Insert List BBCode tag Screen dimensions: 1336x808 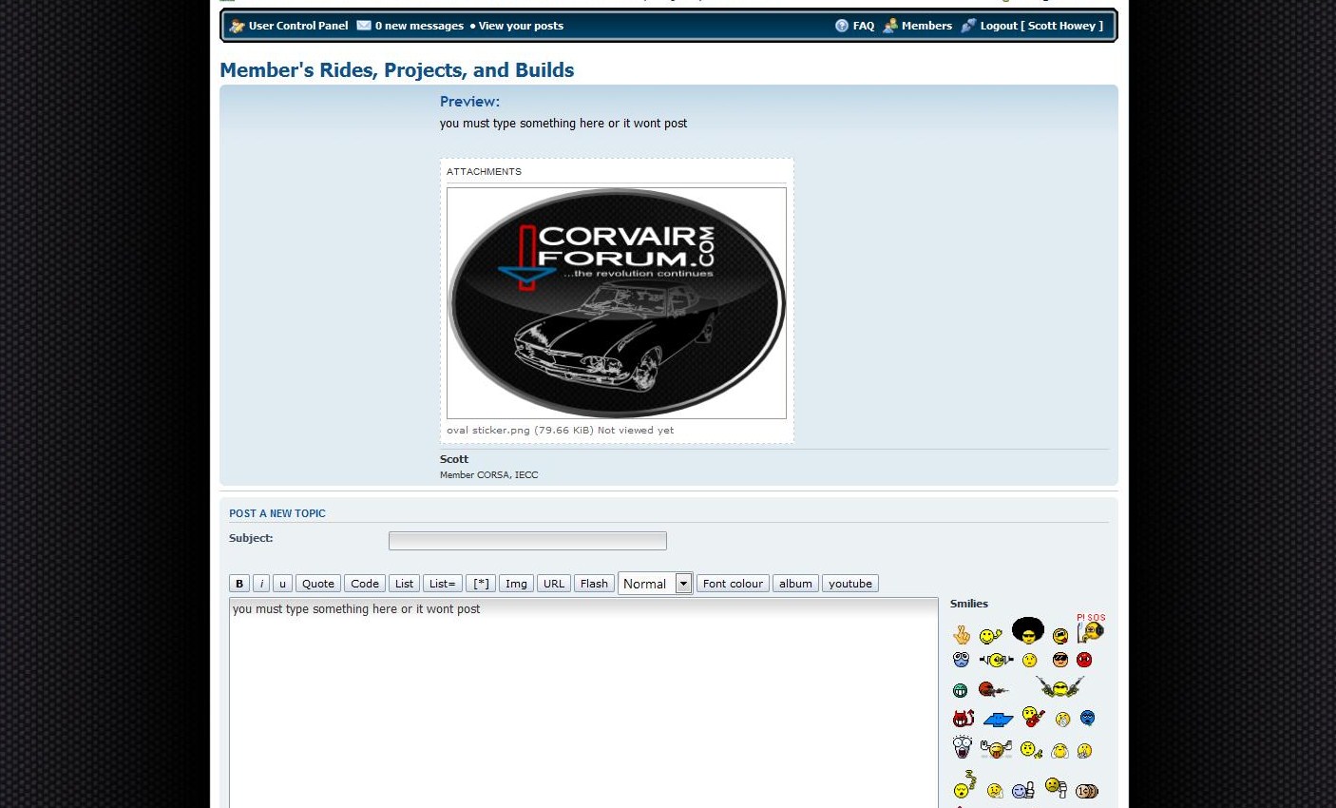point(404,584)
